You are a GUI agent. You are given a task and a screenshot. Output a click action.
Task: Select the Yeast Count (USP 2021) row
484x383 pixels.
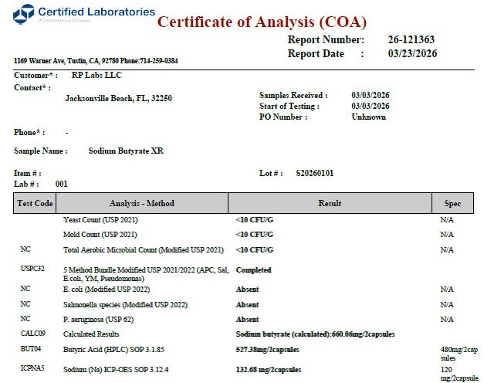tap(243, 220)
